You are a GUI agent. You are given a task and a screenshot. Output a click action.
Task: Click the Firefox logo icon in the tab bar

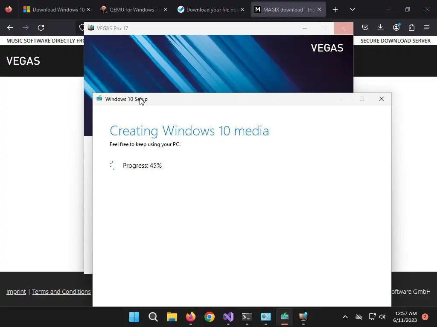[9, 10]
